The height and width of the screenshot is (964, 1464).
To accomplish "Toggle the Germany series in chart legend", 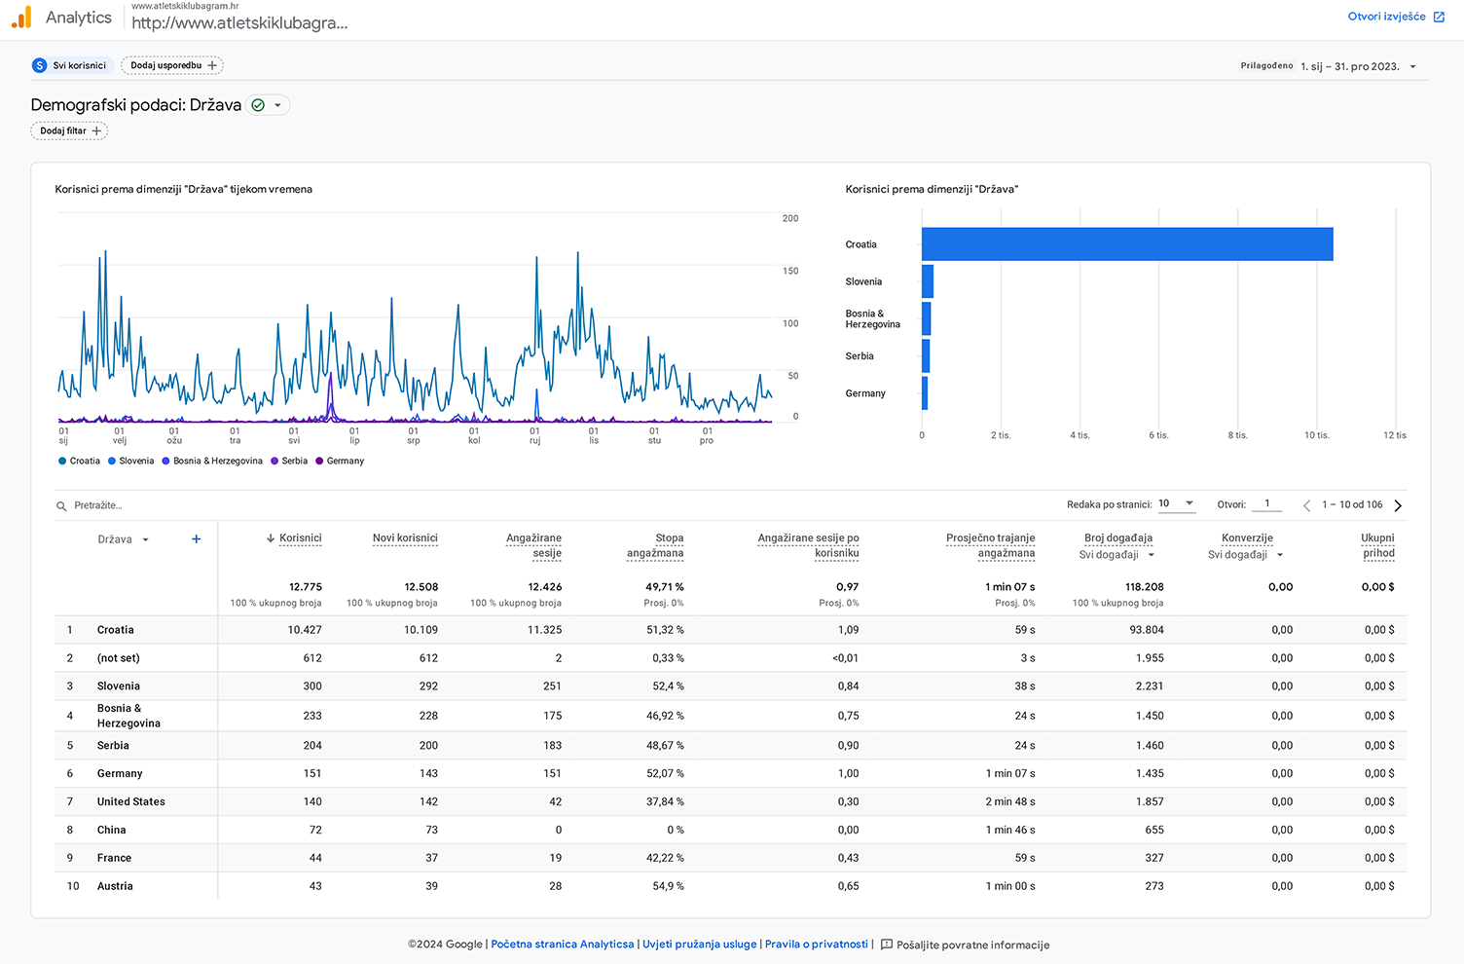I will (x=340, y=462).
